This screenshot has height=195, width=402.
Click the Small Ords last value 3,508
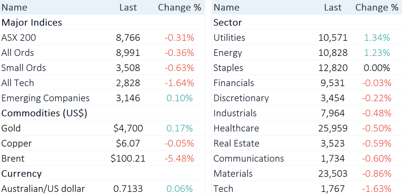128,68
